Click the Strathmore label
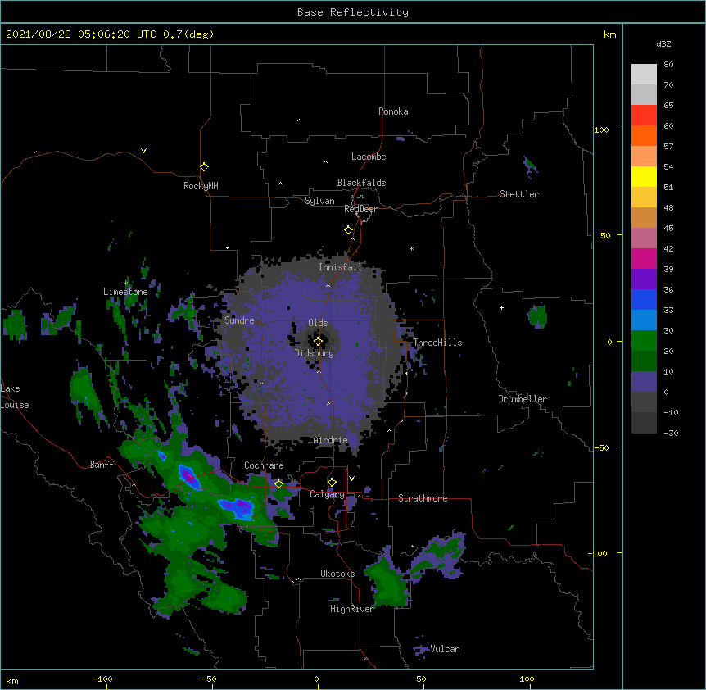The height and width of the screenshot is (690, 706). tap(423, 498)
